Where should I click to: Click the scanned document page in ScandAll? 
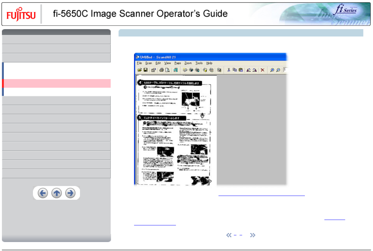point(176,130)
